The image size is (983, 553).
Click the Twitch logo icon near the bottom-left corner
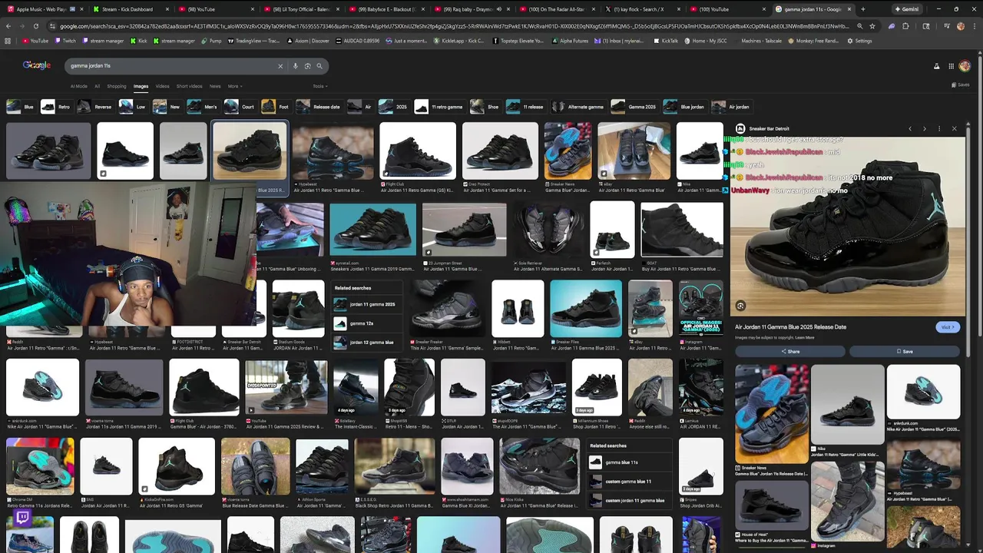pyautogui.click(x=22, y=518)
